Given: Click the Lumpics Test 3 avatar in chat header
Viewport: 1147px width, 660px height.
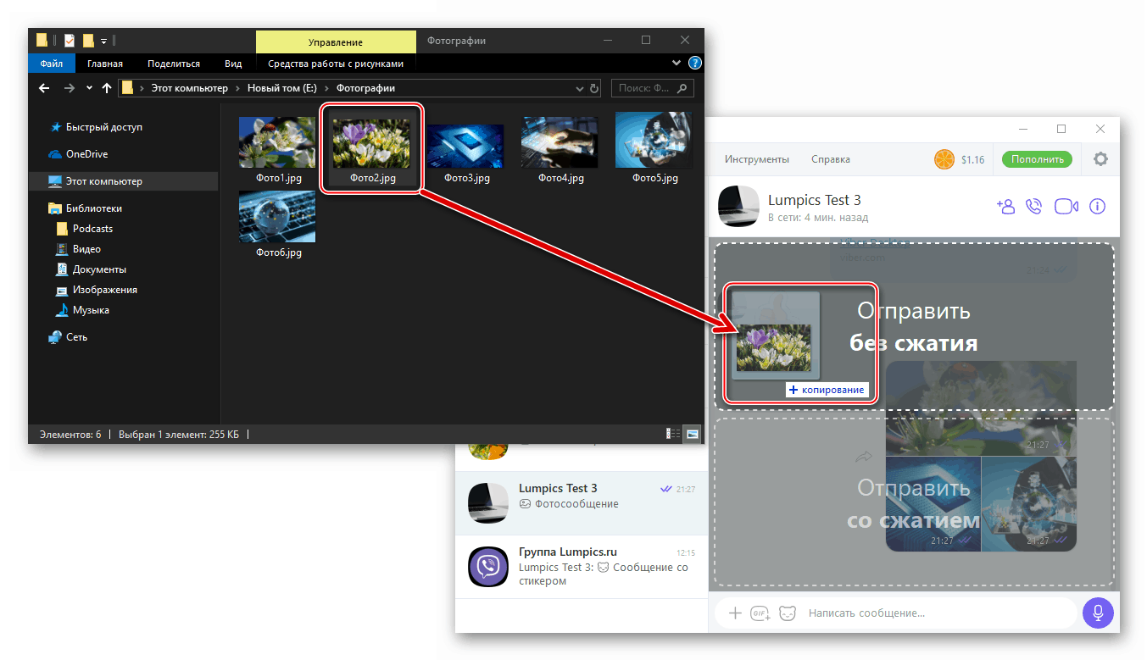Looking at the screenshot, I should pyautogui.click(x=738, y=208).
